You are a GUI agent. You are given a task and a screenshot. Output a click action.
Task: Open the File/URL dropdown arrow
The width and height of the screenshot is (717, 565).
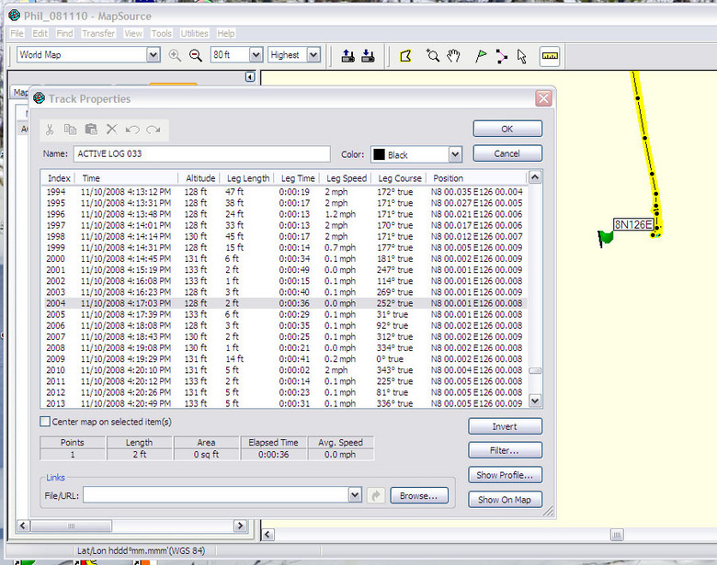(355, 495)
